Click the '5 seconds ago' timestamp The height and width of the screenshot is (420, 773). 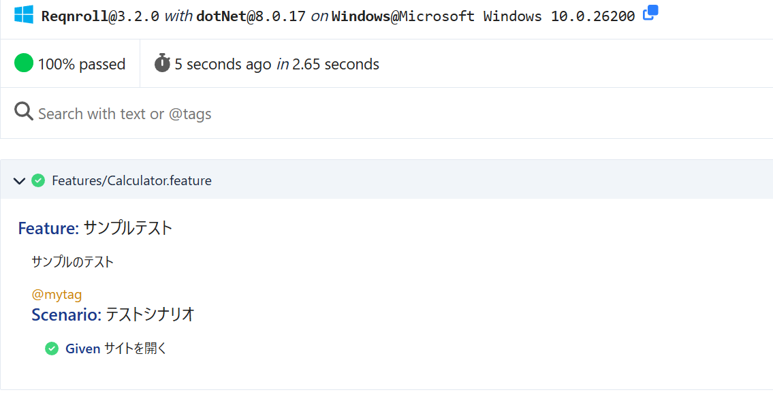click(x=223, y=64)
